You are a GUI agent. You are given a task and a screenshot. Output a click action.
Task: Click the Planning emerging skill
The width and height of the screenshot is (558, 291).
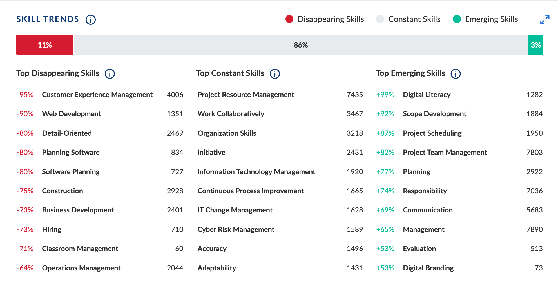click(416, 172)
